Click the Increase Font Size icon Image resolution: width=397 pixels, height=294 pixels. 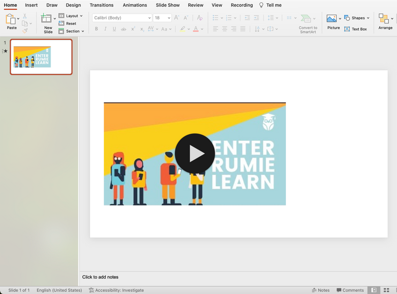coord(177,17)
